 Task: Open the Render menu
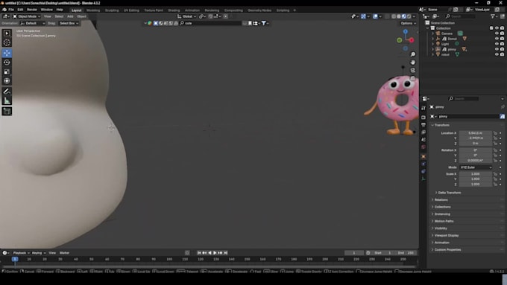click(x=32, y=10)
